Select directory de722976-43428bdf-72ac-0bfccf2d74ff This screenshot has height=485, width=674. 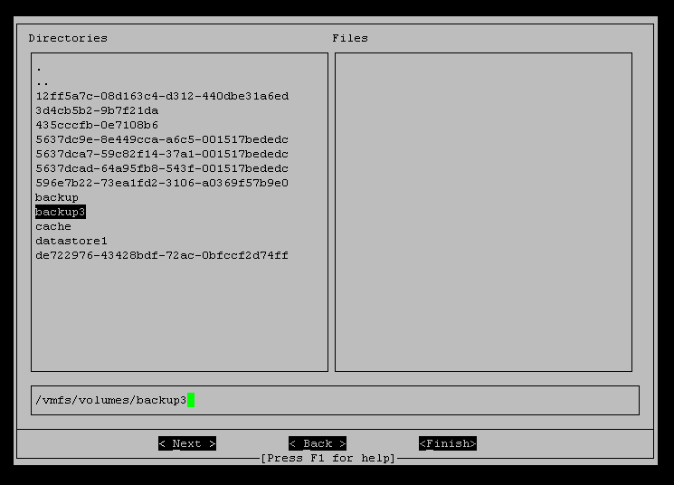click(x=162, y=255)
